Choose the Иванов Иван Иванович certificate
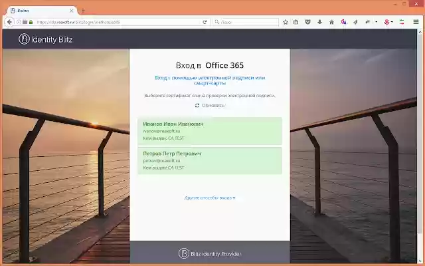The image size is (425, 266). (210, 131)
